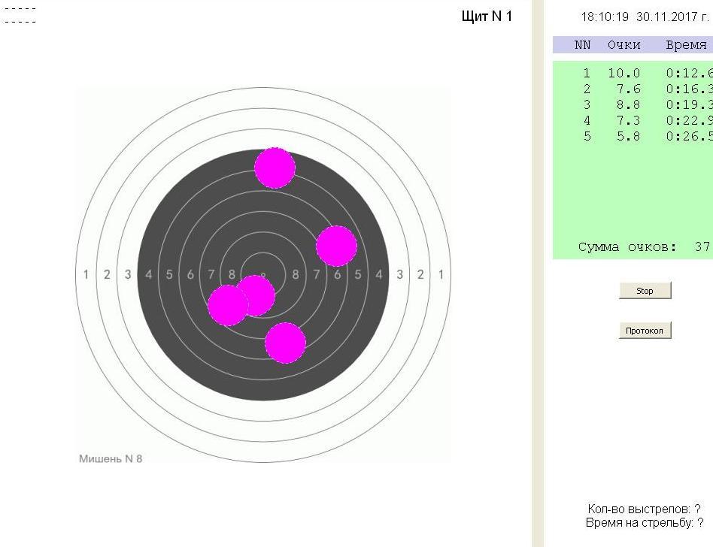Screen dimensions: 713x547
Task: Click the Сумма очков total line
Action: click(x=644, y=247)
